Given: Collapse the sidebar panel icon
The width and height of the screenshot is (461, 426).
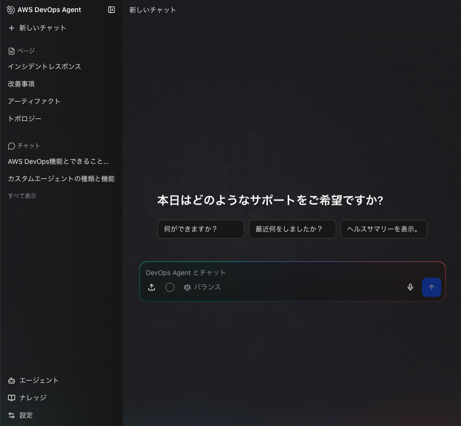Looking at the screenshot, I should pyautogui.click(x=112, y=10).
